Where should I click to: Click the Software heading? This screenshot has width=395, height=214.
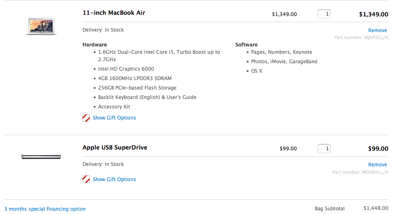pyautogui.click(x=247, y=45)
